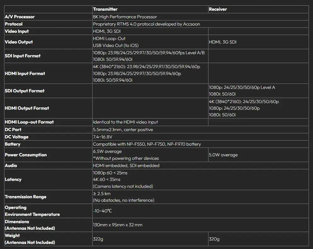Click the 'Compatible with NP-F550' battery text
Image resolution: width=313 pixels, height=249 pixels.
[147, 144]
